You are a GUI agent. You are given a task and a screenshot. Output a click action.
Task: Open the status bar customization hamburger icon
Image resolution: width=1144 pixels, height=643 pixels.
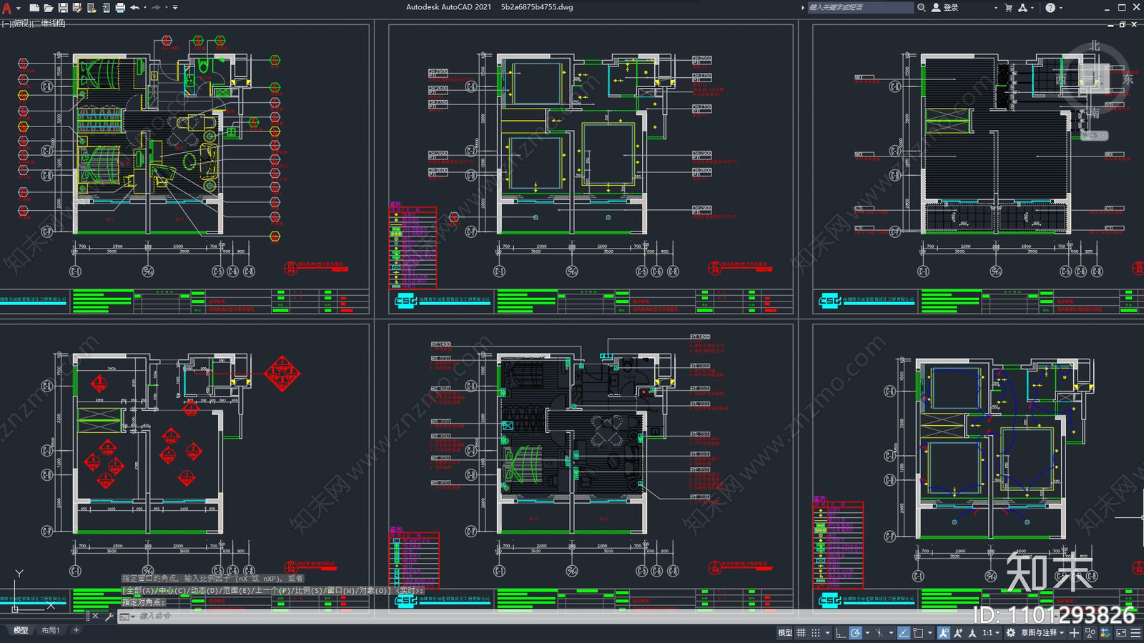click(x=1136, y=633)
